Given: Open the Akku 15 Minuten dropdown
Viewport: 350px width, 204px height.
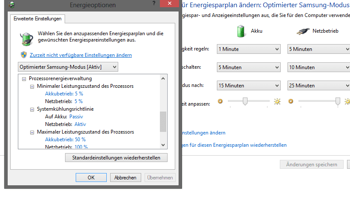Looking at the screenshot, I should point(249,85).
